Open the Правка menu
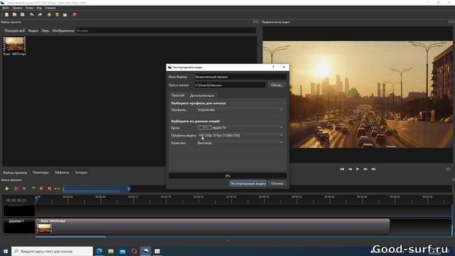The width and height of the screenshot is (455, 256). coord(17,8)
